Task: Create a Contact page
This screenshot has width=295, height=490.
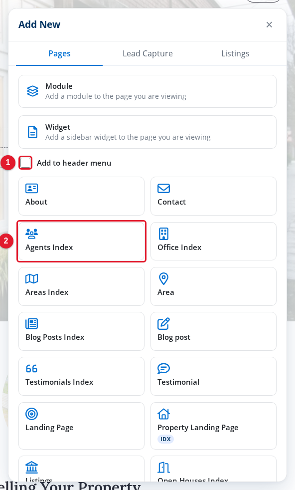Action: (x=213, y=196)
